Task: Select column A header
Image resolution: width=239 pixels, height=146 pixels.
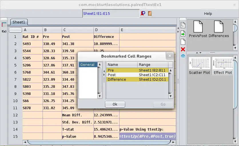Action: pyautogui.click(x=33, y=30)
